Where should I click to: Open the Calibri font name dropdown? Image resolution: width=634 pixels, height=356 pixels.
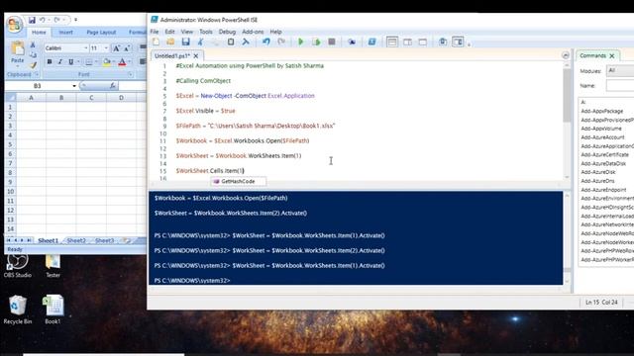pos(86,48)
